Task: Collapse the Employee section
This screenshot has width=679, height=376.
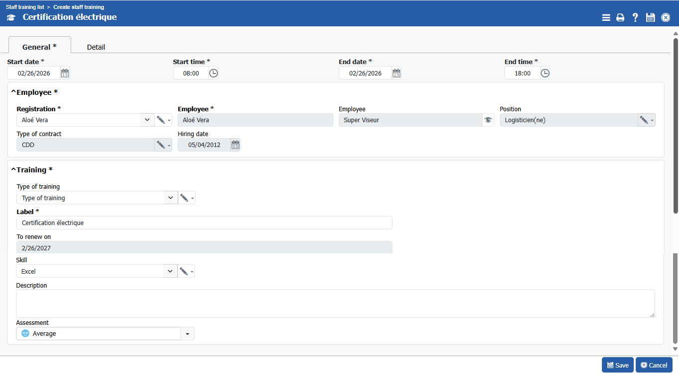Action: pyautogui.click(x=13, y=92)
